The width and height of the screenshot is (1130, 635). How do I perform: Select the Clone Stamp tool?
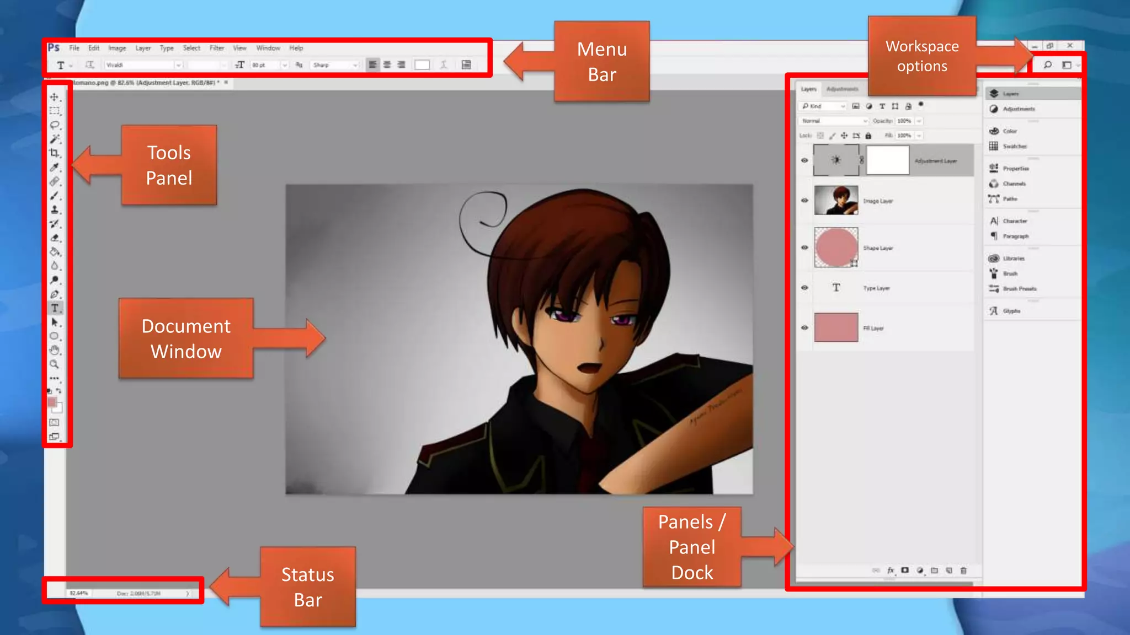pyautogui.click(x=54, y=209)
